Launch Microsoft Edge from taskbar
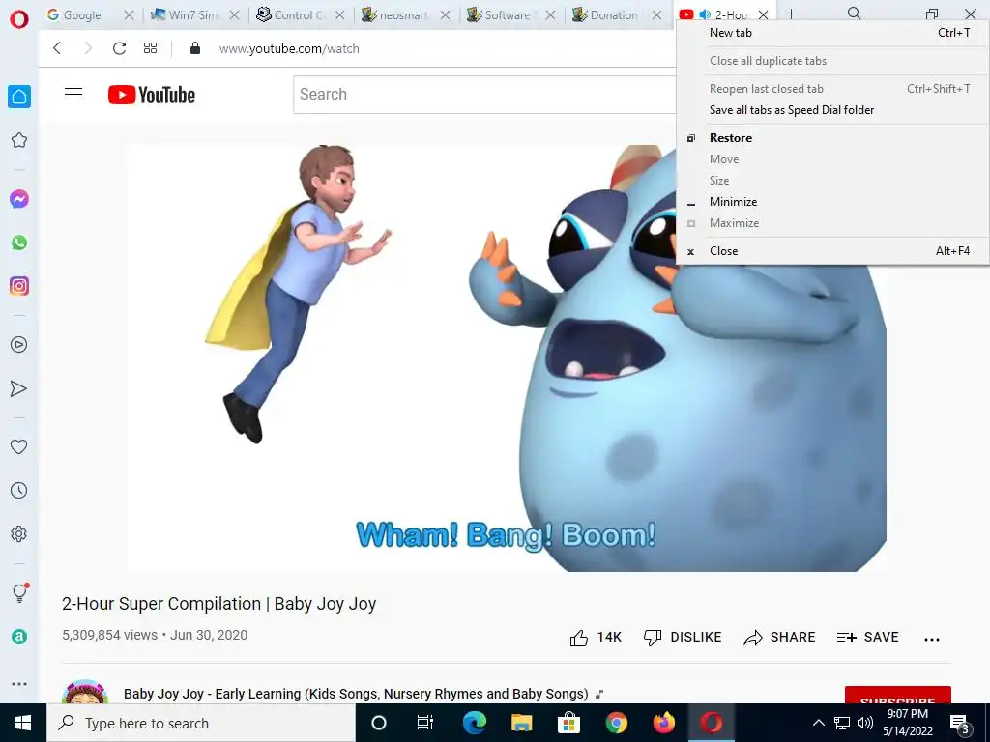This screenshot has height=742, width=990. tap(474, 723)
